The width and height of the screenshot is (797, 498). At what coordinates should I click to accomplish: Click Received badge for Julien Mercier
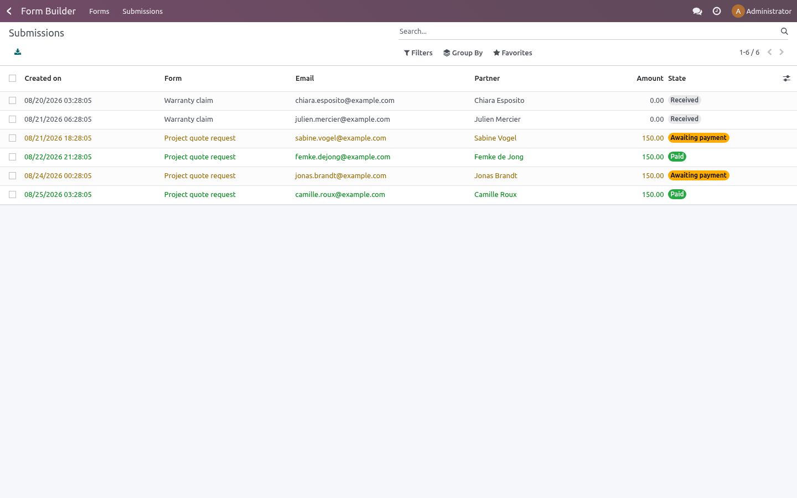click(x=685, y=119)
